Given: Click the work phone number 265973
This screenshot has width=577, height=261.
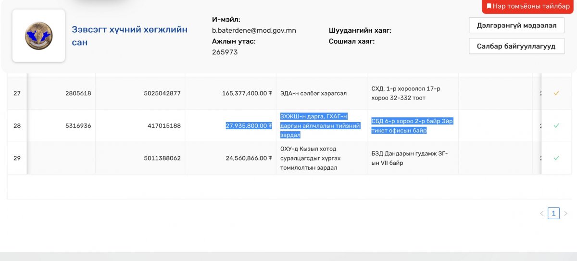Looking at the screenshot, I should point(225,52).
